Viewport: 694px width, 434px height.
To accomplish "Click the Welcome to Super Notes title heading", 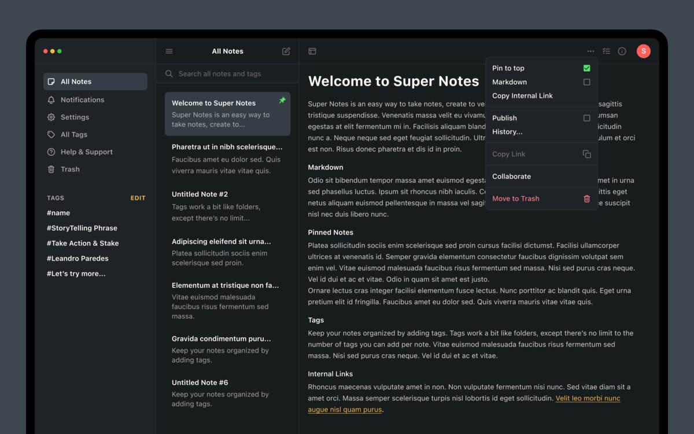I will 394,82.
